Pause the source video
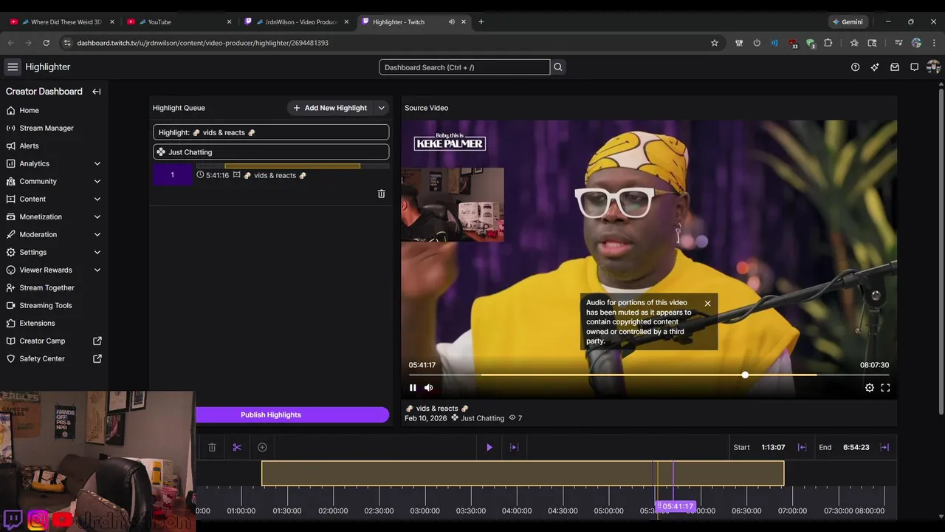This screenshot has width=945, height=532. (x=413, y=388)
